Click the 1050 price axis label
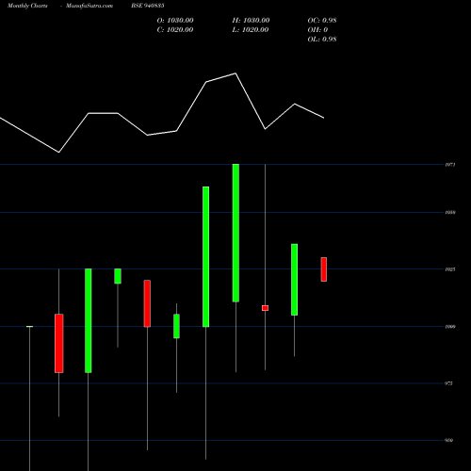 click(x=450, y=213)
